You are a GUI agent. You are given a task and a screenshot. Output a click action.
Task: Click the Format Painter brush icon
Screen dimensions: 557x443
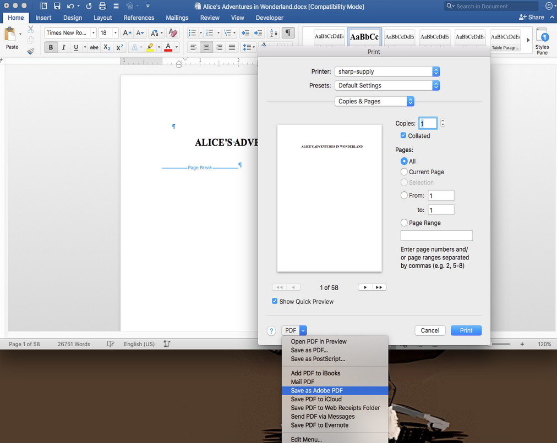coord(31,51)
